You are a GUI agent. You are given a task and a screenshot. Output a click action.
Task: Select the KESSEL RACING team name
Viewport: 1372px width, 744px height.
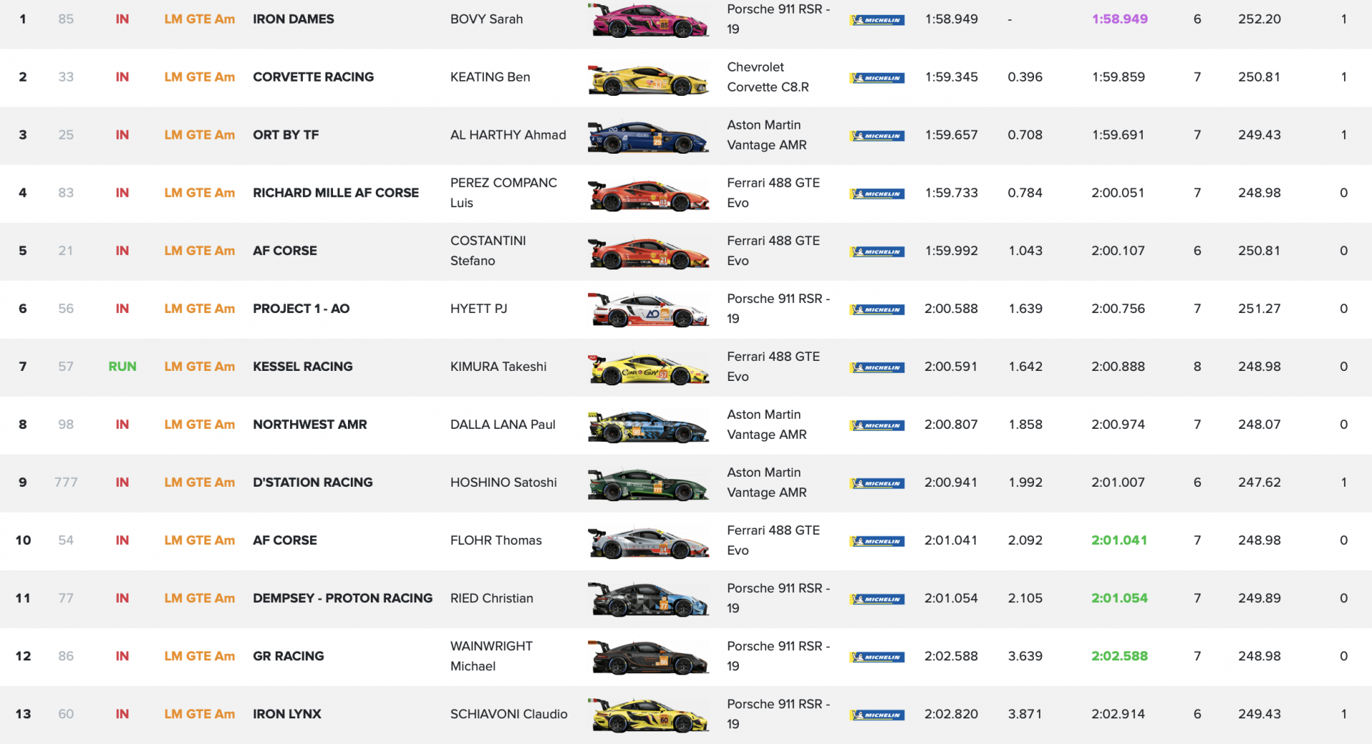coord(303,367)
